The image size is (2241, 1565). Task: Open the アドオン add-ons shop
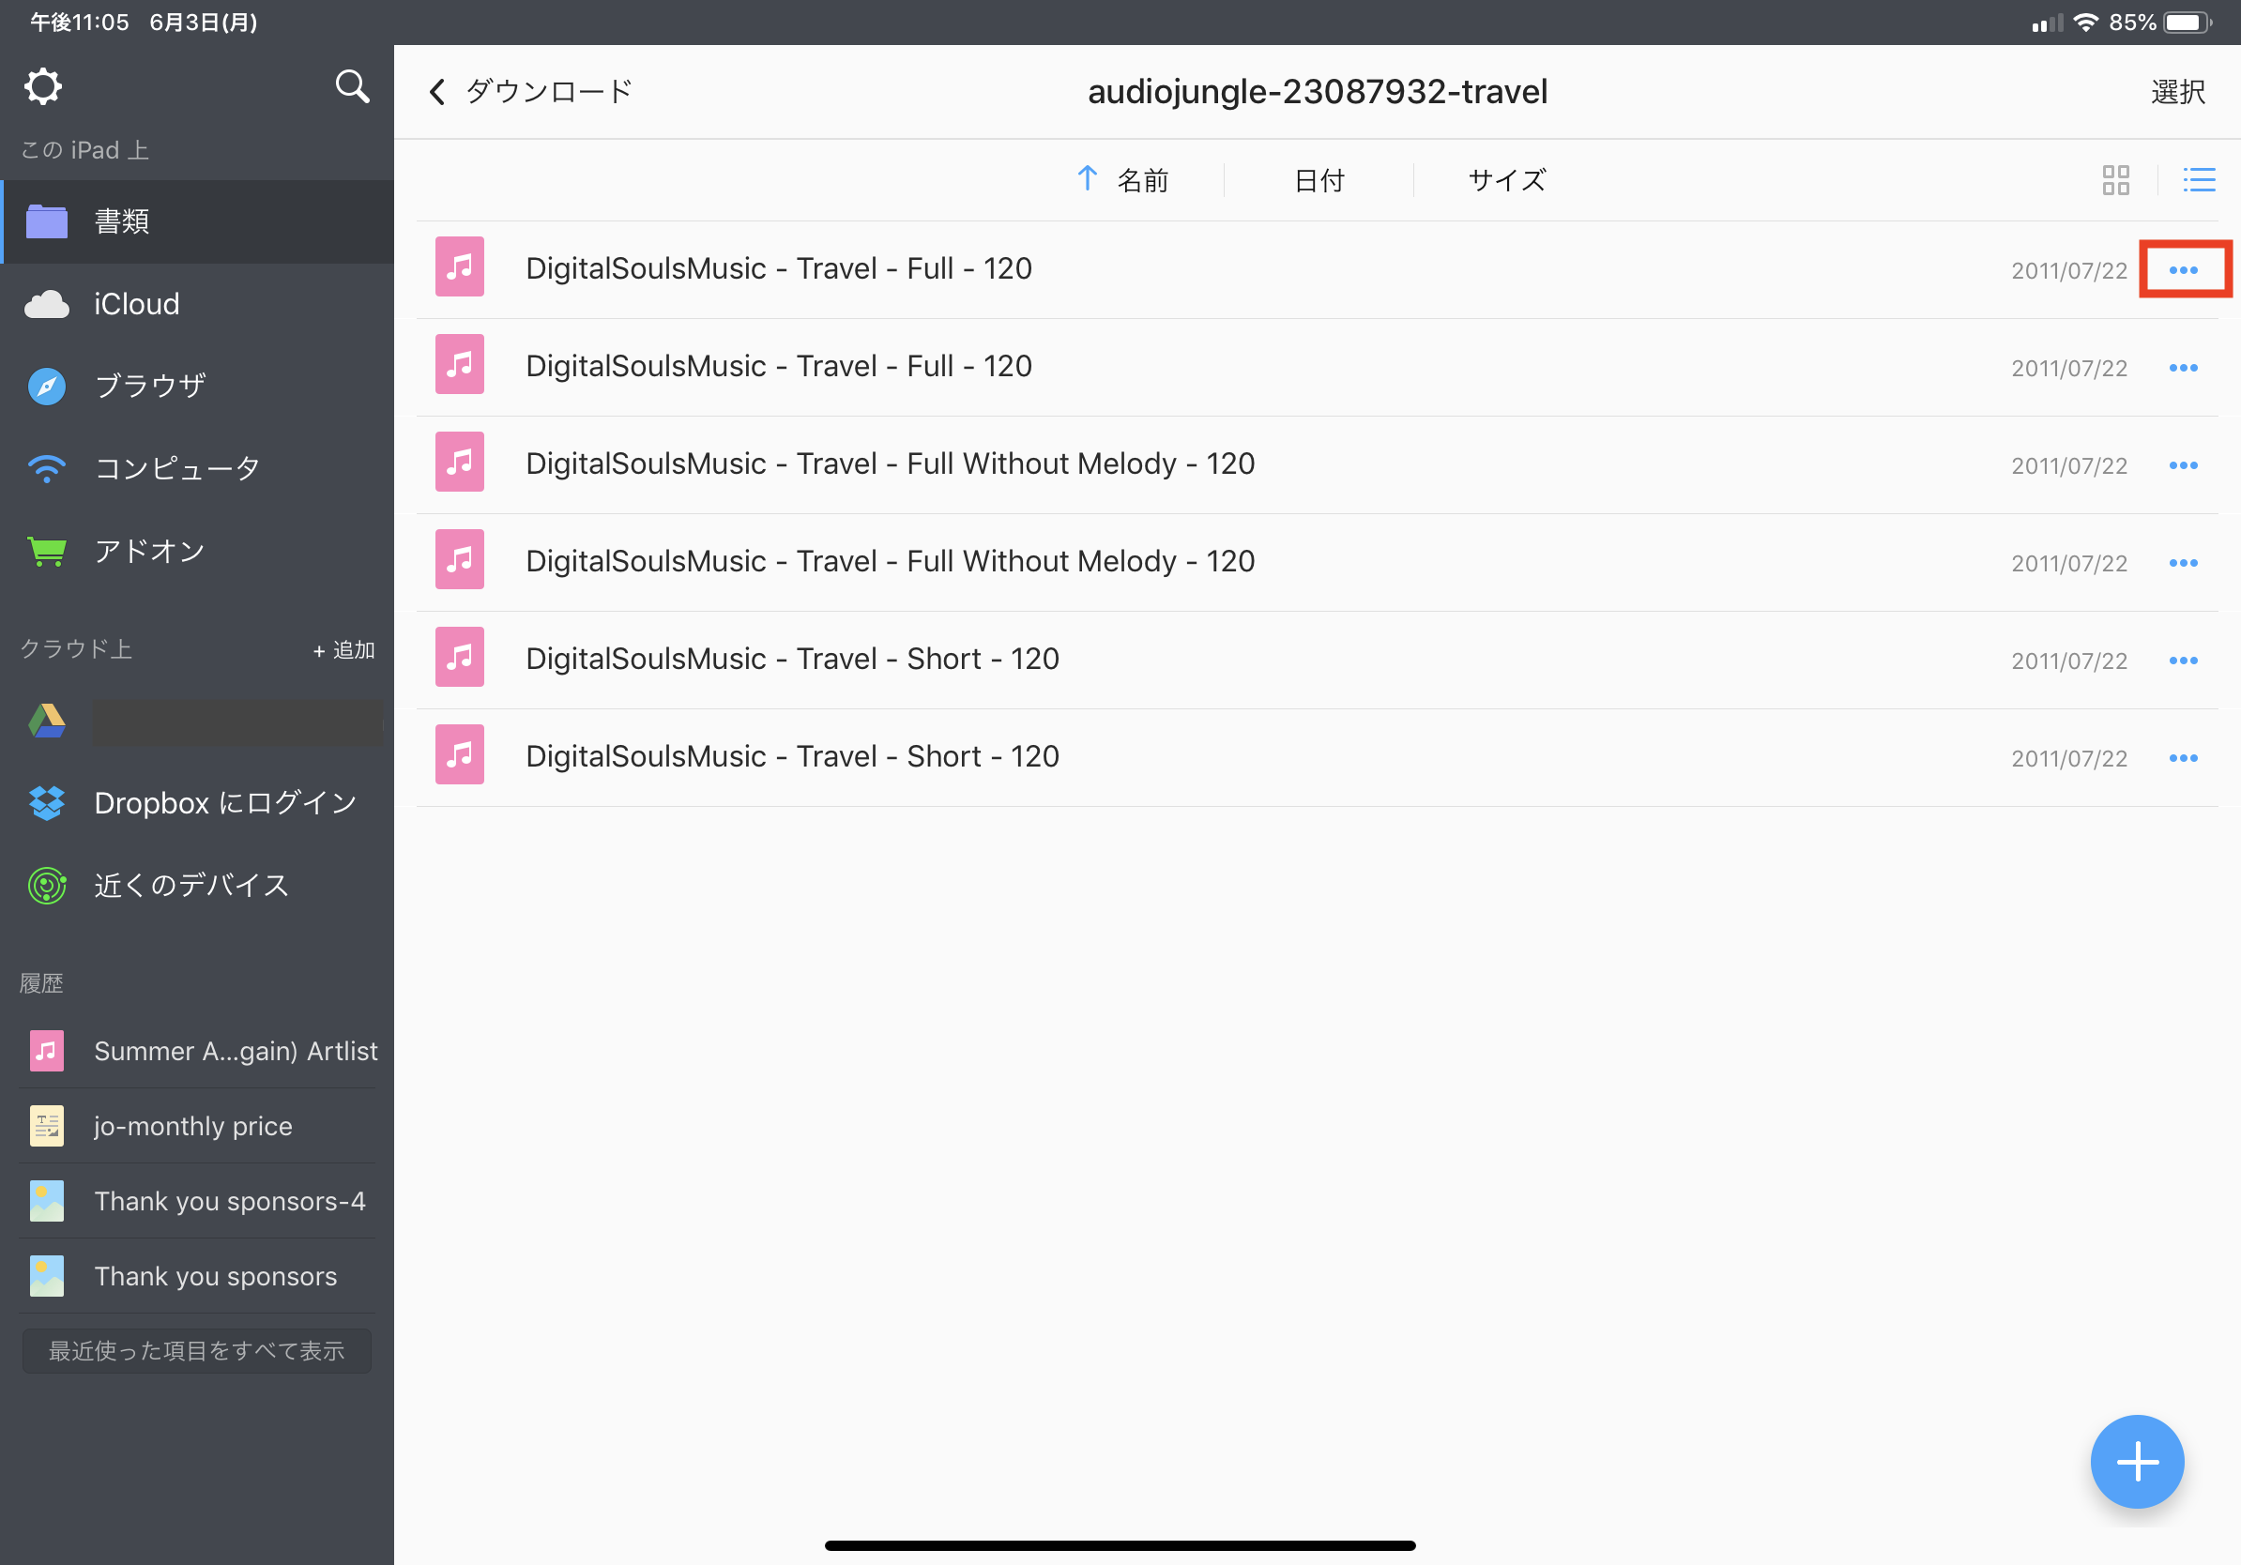pyautogui.click(x=149, y=551)
